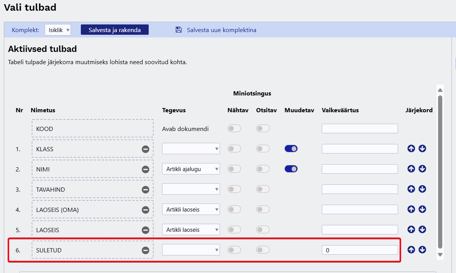Click the floppy disk save icon

click(178, 30)
